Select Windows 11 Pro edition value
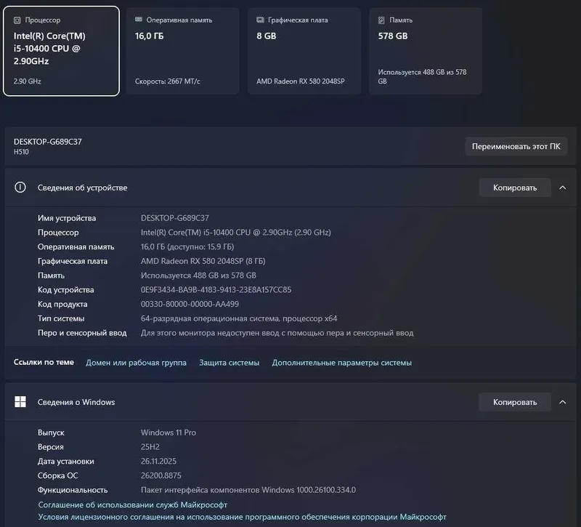This screenshot has width=581, height=527. (x=168, y=433)
